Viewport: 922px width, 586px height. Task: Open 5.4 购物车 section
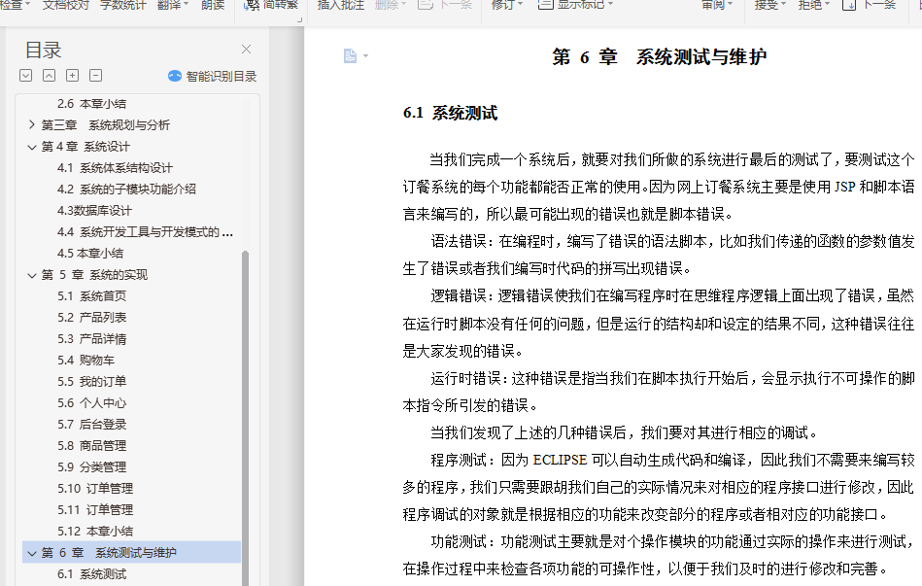click(x=85, y=361)
